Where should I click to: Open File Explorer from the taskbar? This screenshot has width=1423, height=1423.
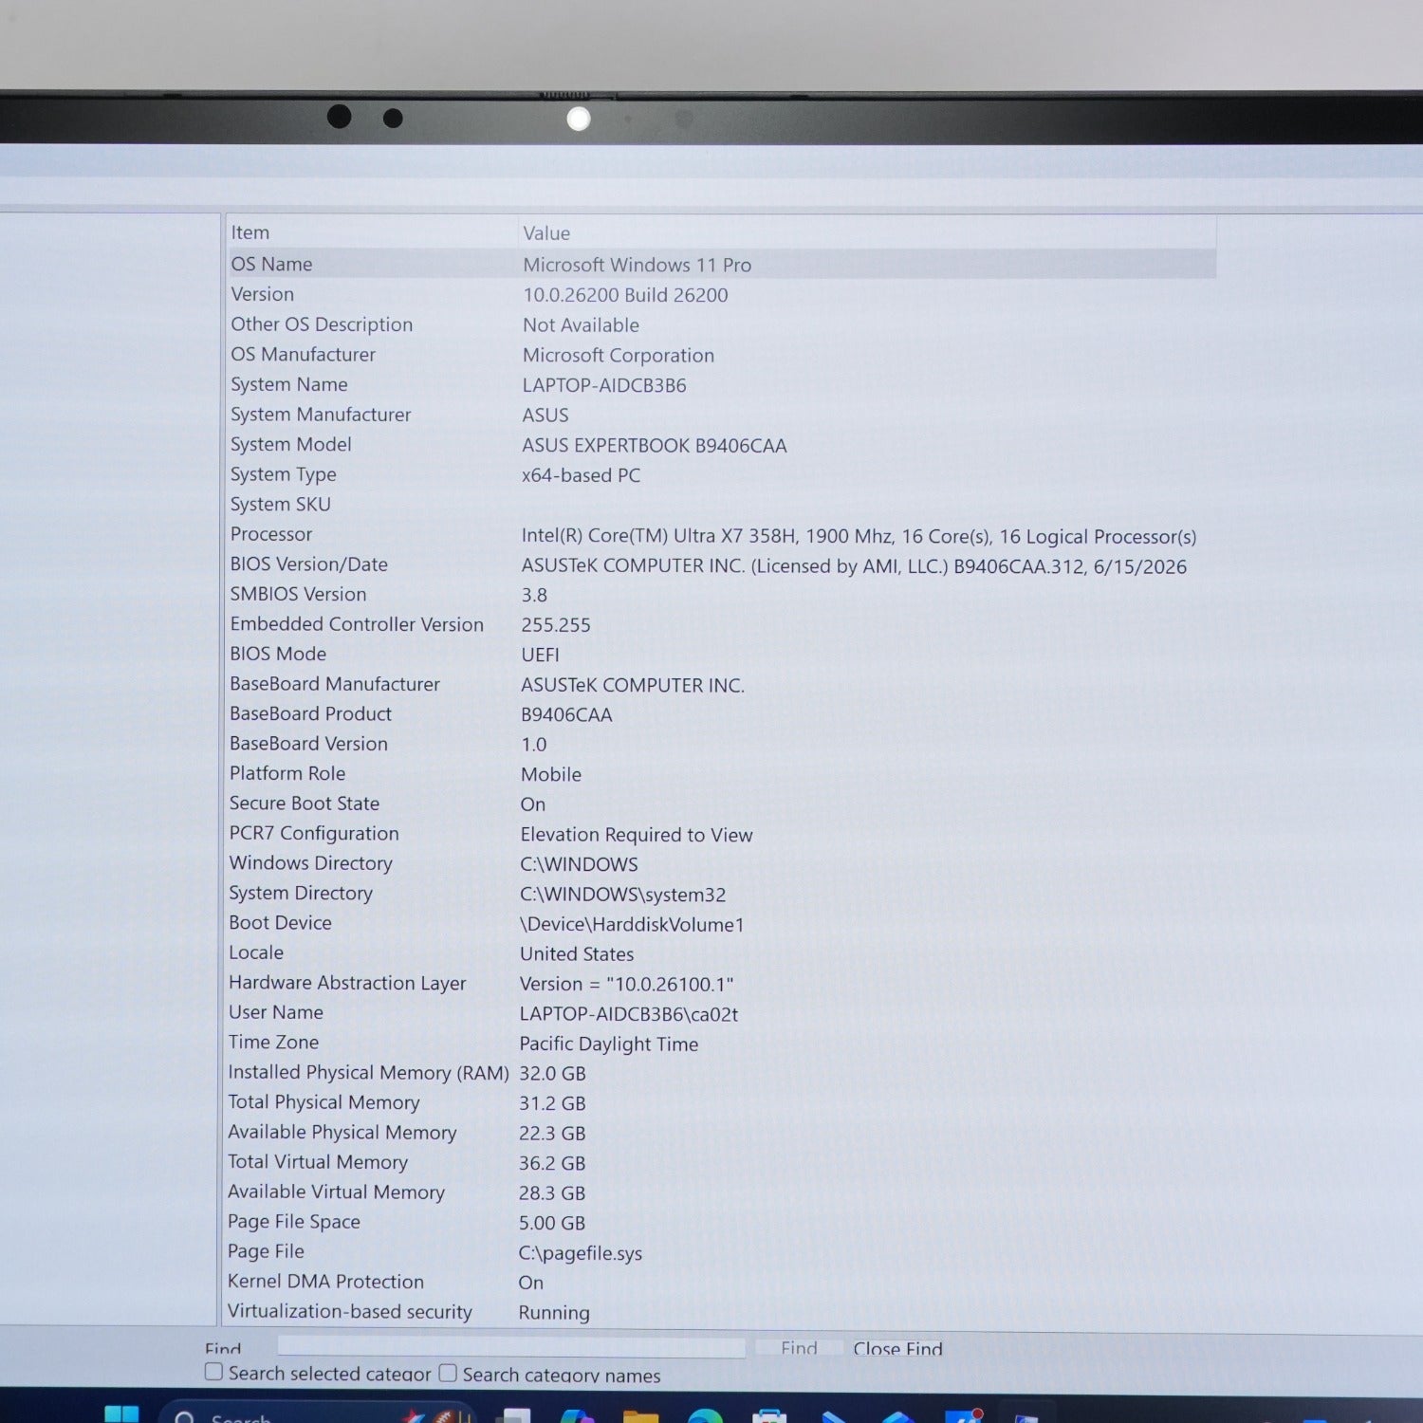tap(640, 1415)
